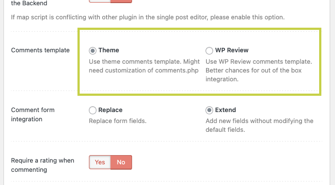Click the "Use theme comments template" description
Screen dimensions: 335x185
pos(144,66)
